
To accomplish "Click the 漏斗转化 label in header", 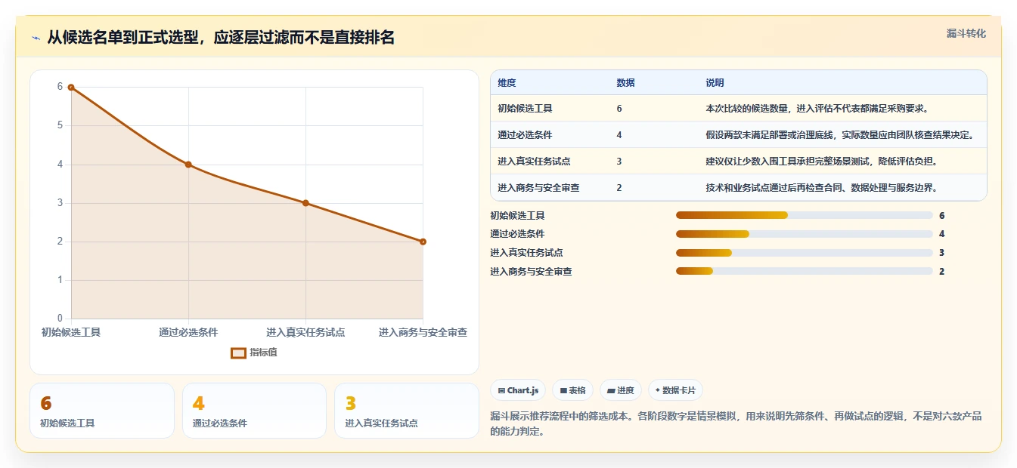I will [x=966, y=33].
